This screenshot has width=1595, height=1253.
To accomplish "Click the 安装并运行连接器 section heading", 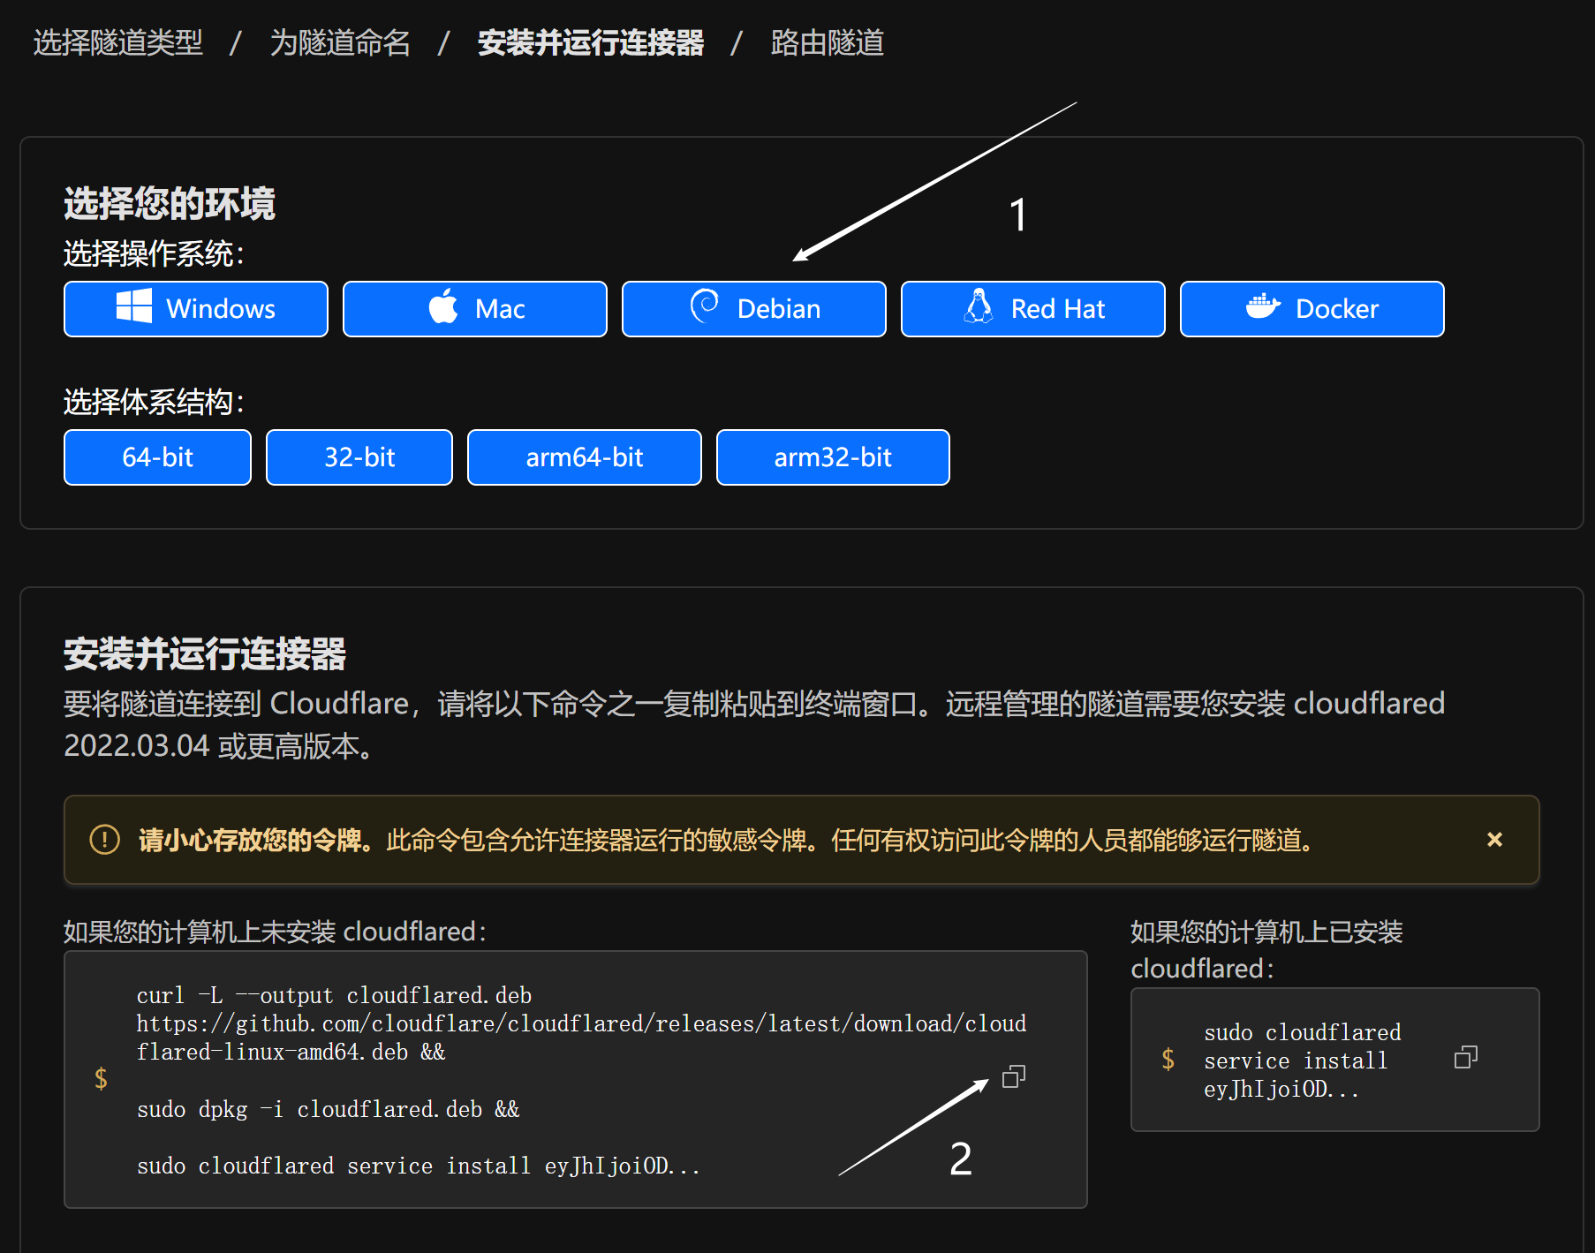I will click(x=205, y=654).
